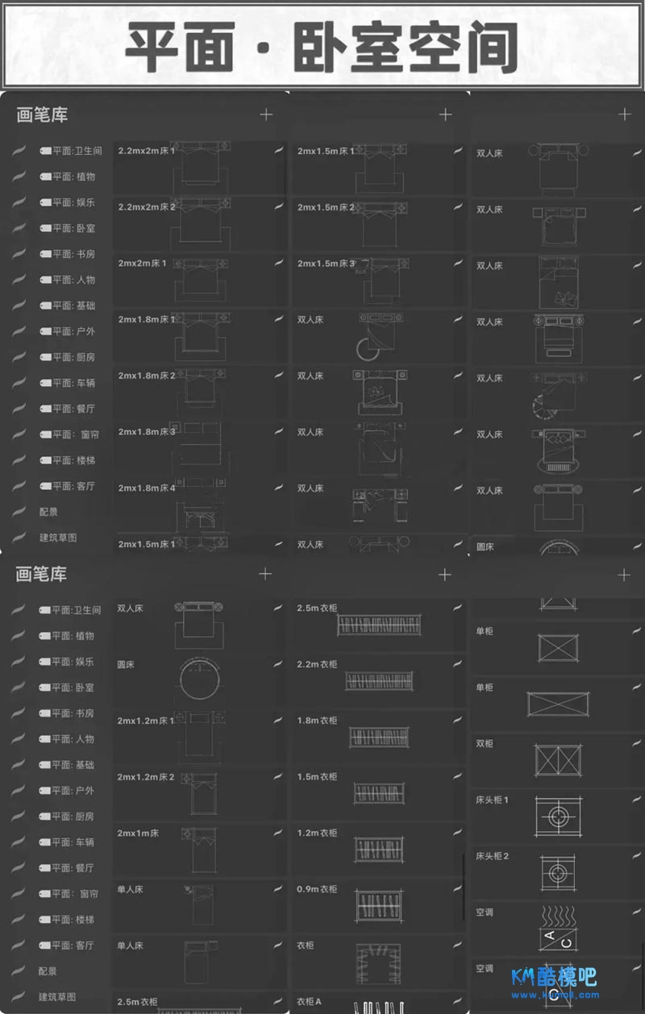The height and width of the screenshot is (1014, 645).
Task: Choose the 双柜 double cabinet brush
Action: coord(557,759)
